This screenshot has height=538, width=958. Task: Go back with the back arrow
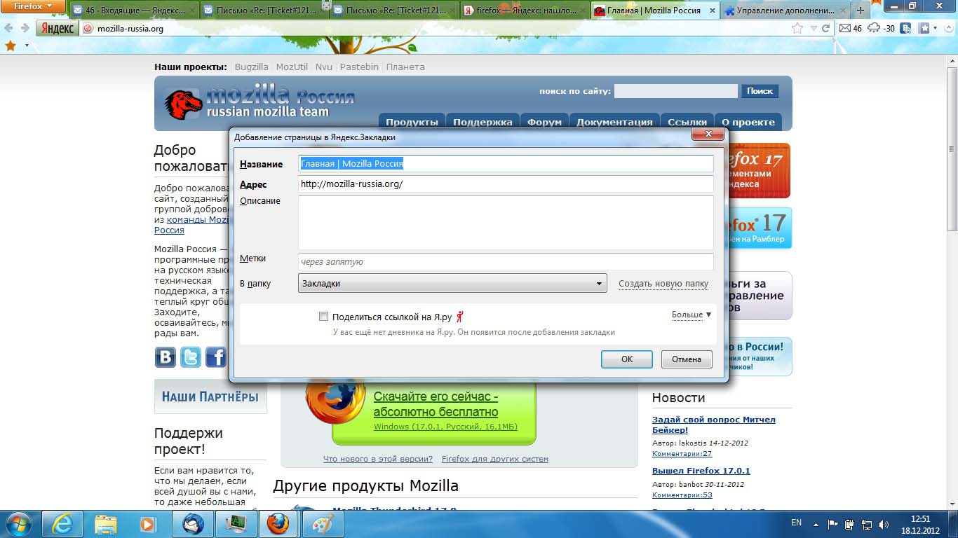[8, 28]
